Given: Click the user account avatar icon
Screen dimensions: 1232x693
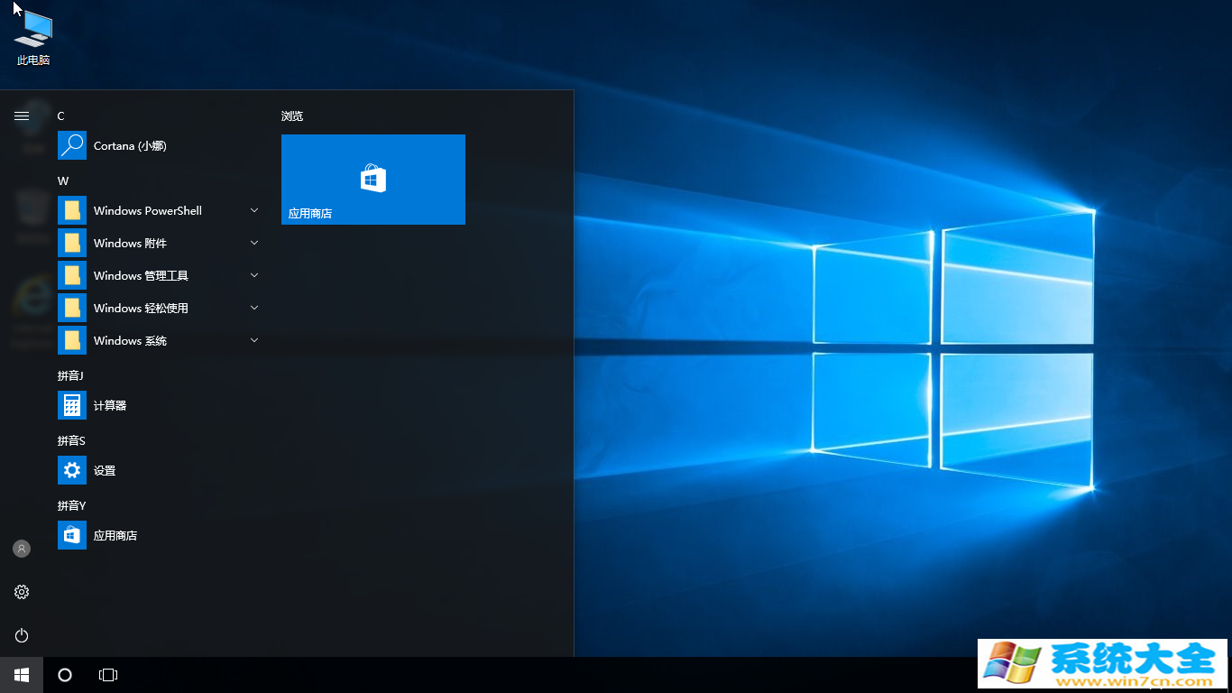Looking at the screenshot, I should pyautogui.click(x=22, y=549).
